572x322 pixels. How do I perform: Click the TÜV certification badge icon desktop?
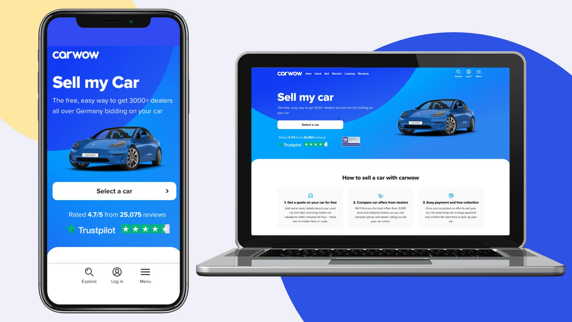(x=350, y=142)
